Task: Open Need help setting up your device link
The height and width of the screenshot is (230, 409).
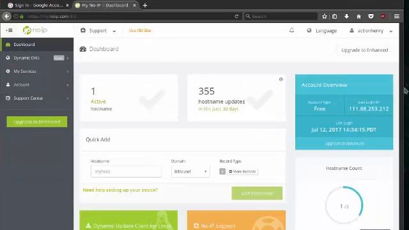Action: (x=120, y=190)
